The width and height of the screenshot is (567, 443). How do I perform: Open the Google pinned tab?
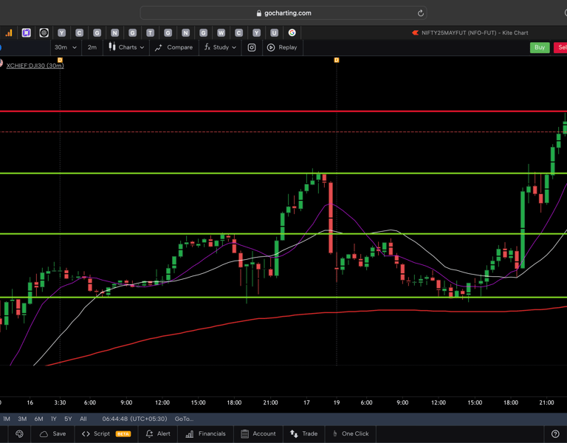click(x=292, y=33)
